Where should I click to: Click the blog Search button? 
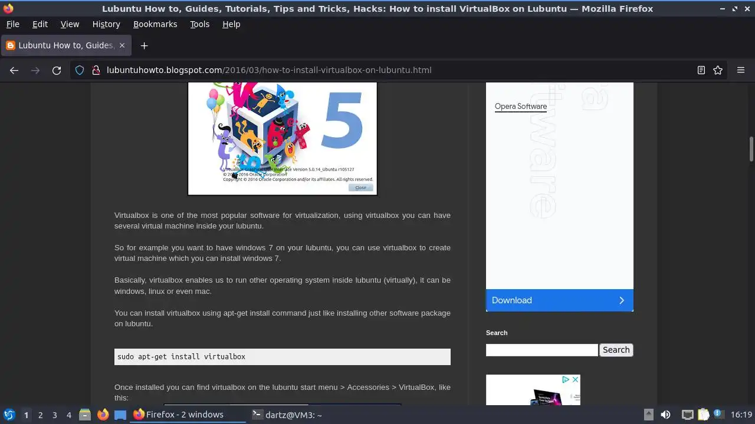(616, 350)
